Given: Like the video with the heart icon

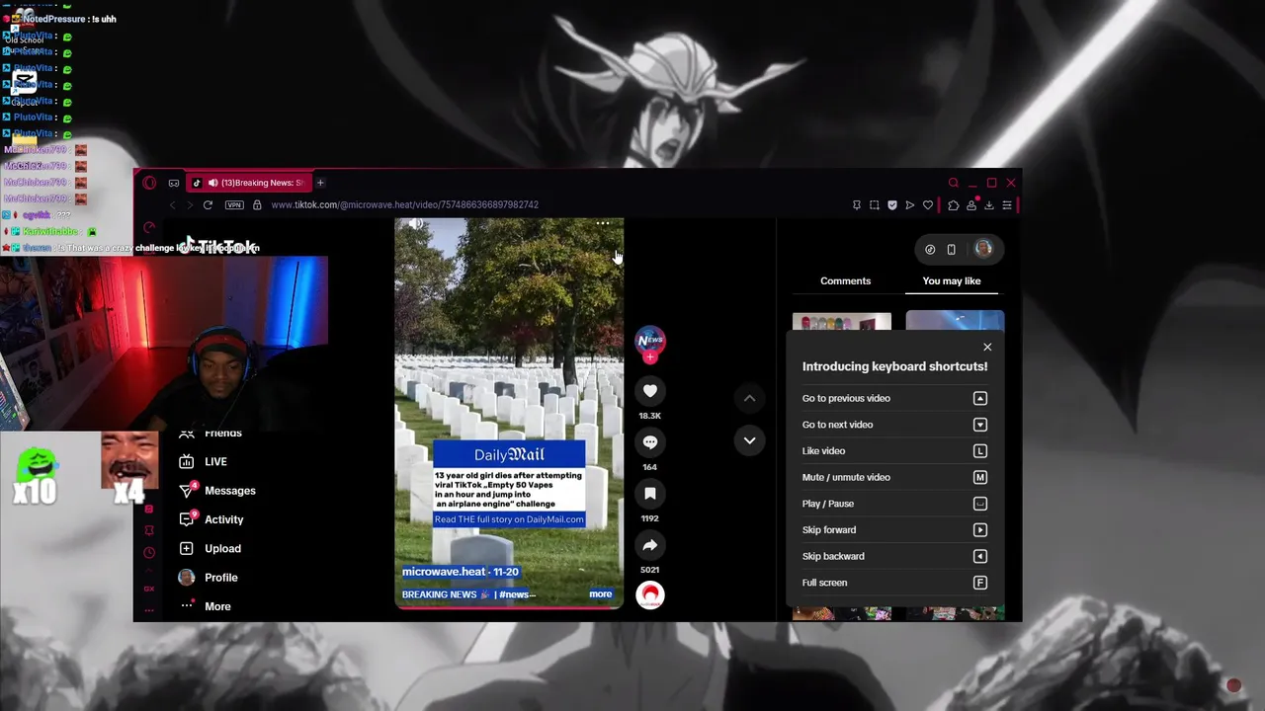Looking at the screenshot, I should point(649,391).
